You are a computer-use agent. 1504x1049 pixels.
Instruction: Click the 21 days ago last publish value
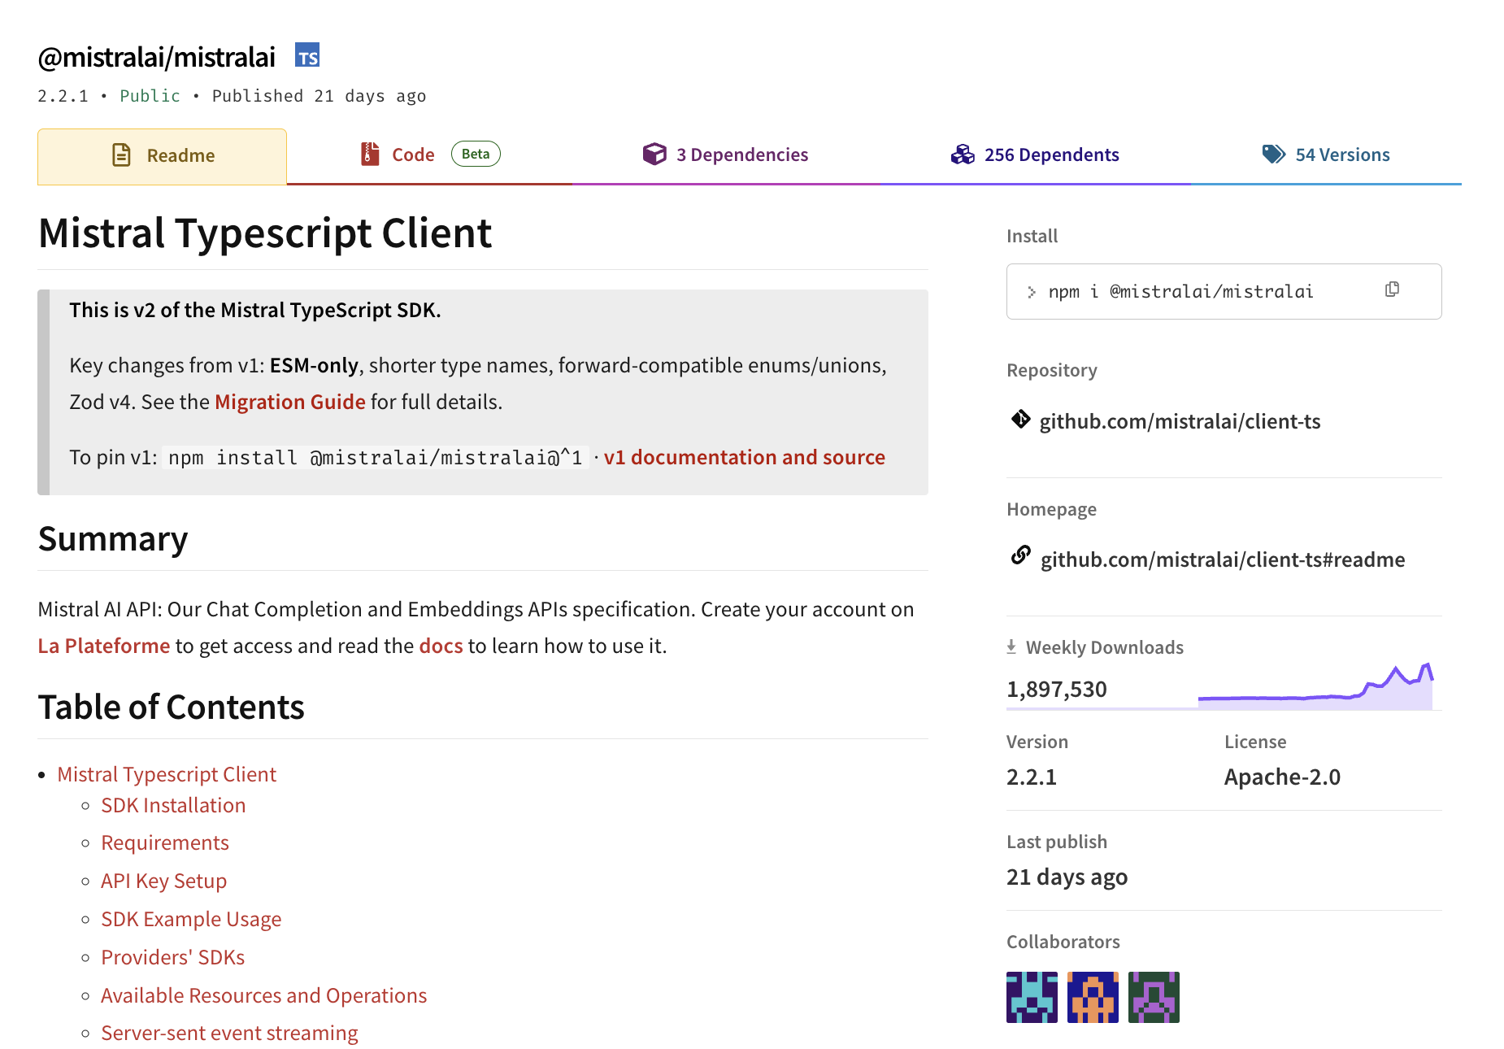tap(1067, 877)
